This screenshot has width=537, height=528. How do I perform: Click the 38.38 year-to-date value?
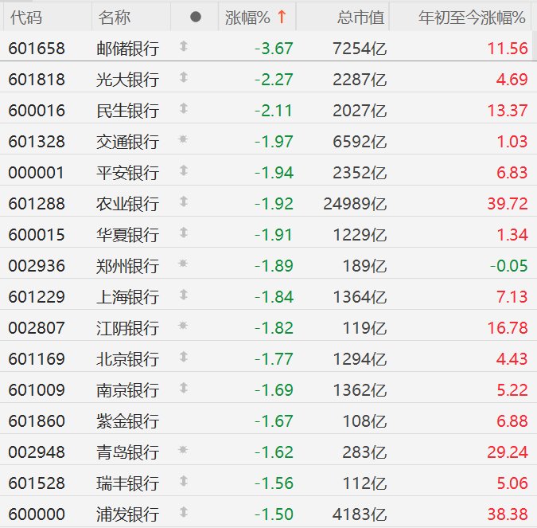(508, 514)
